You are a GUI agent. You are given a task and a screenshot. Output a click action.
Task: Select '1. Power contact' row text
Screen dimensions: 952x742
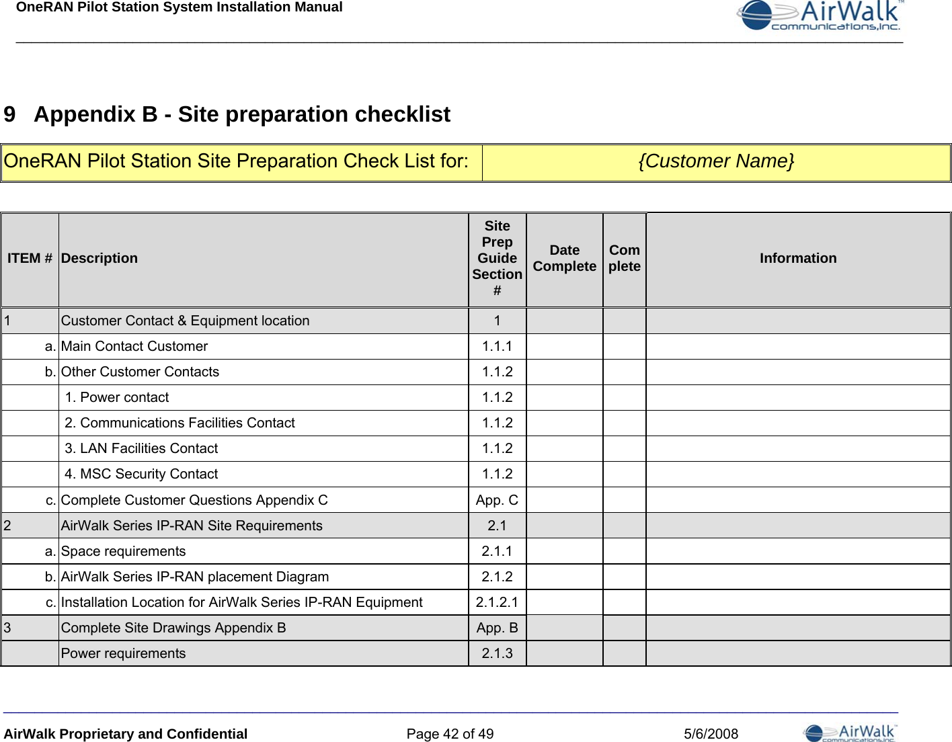pyautogui.click(x=117, y=397)
